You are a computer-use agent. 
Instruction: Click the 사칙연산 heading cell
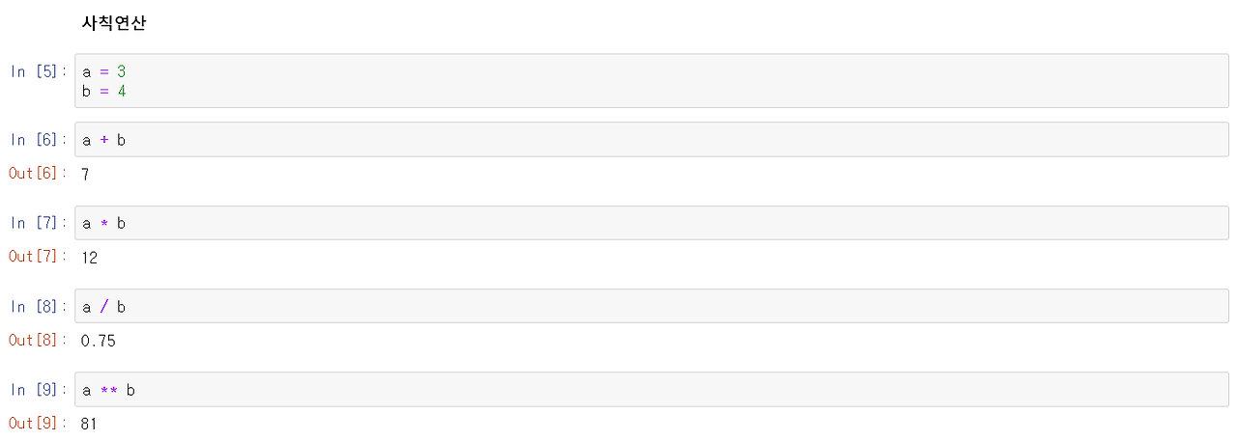[114, 24]
